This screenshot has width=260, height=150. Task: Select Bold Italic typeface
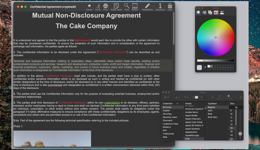pos(212,117)
